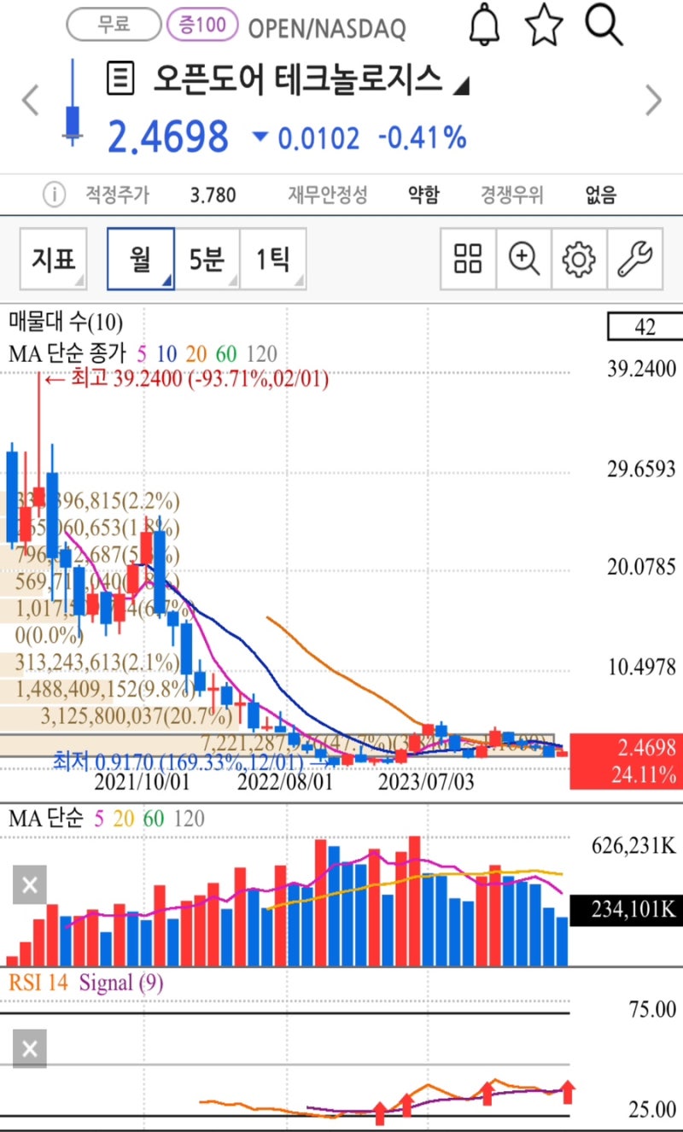
Task: Tap the 2023/07/03 date label
Action: (425, 781)
